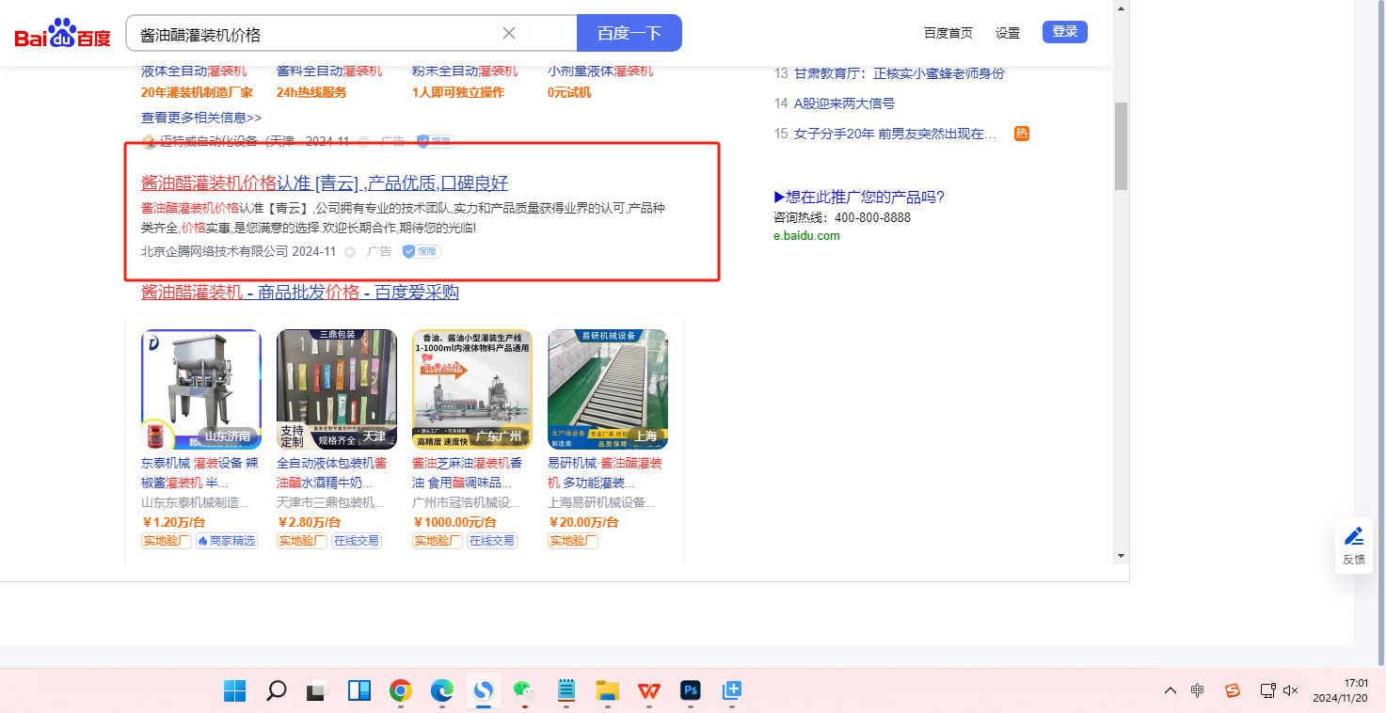Viewport: 1386px width, 713px height.
Task: Switch to the Sogou browser taskbar icon
Action: coord(483,691)
